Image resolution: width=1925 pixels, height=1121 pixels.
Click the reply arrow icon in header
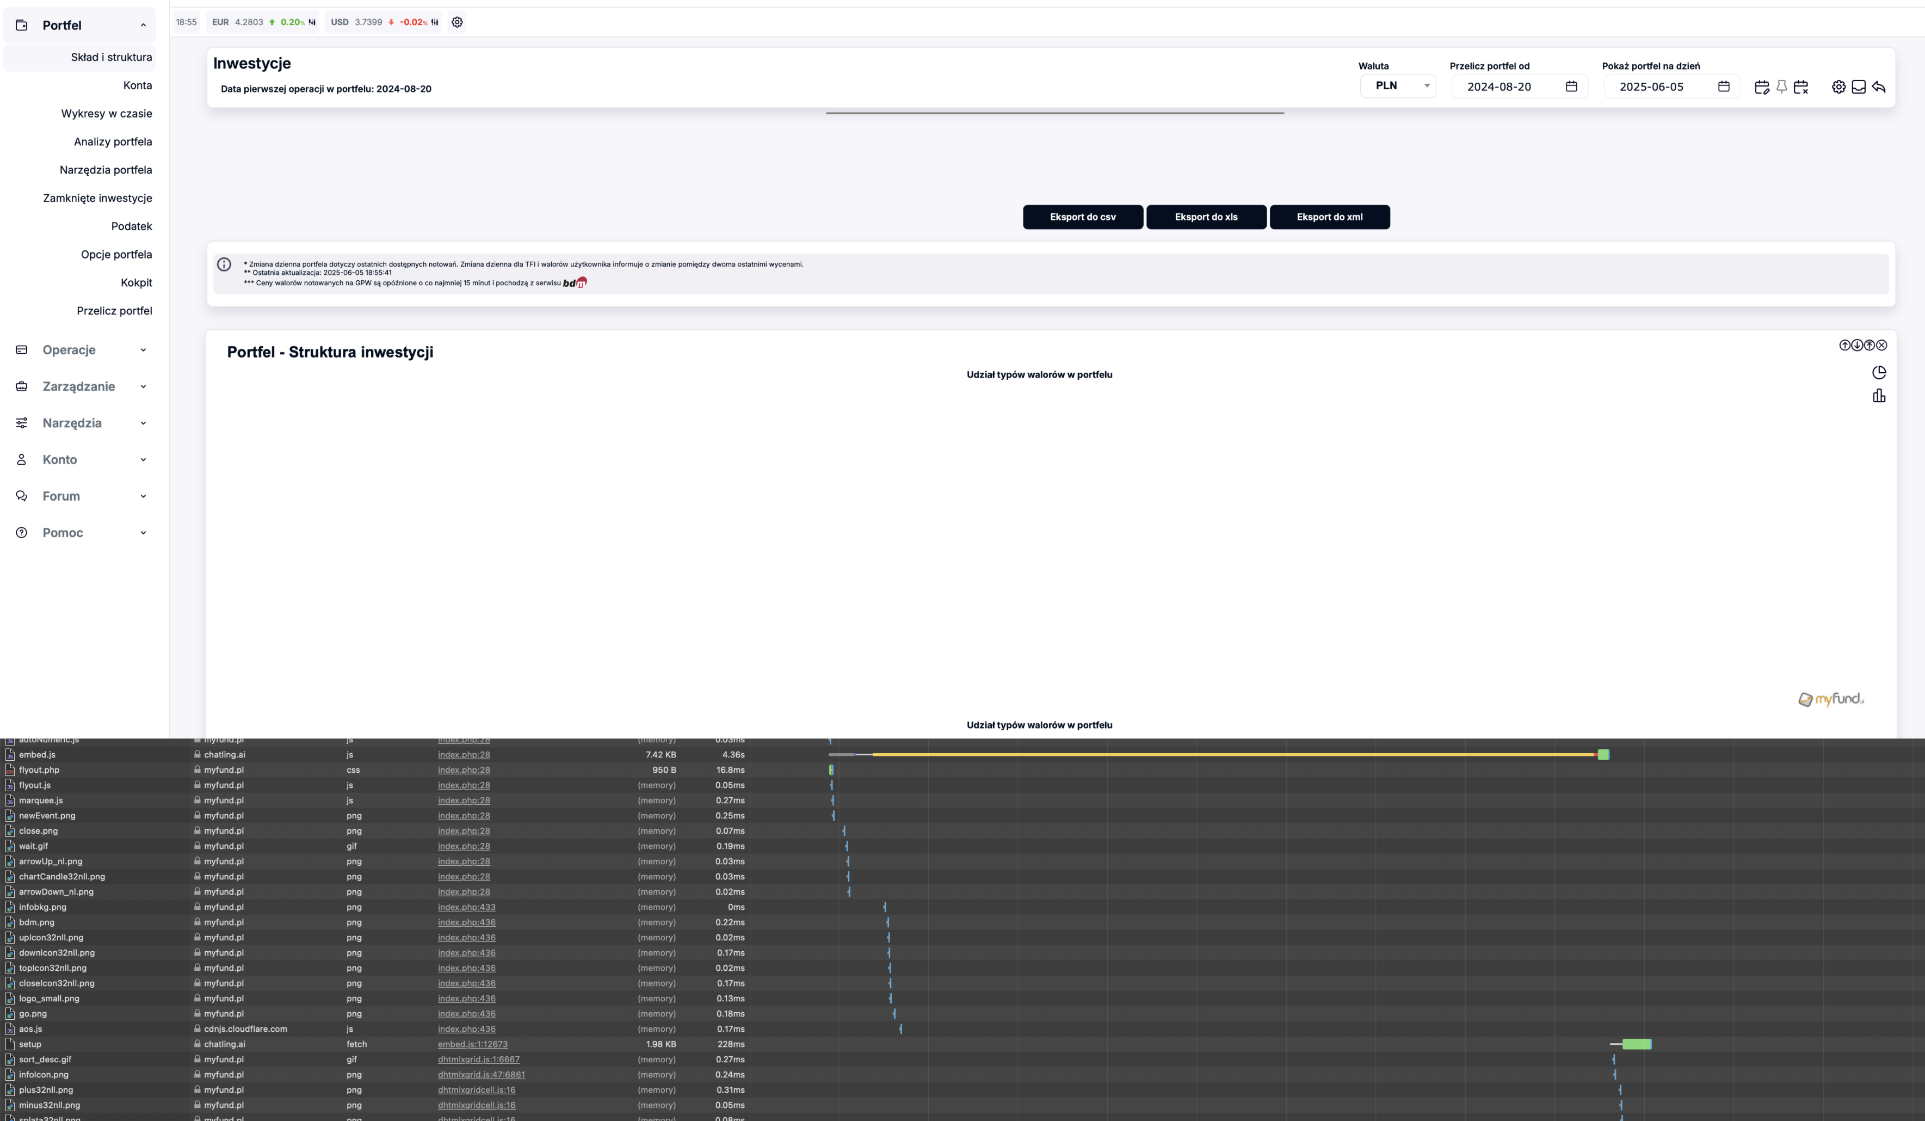tap(1878, 87)
